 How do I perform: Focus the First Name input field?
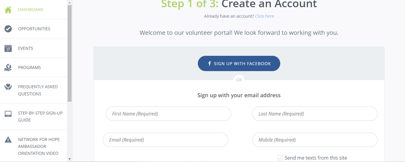[x=168, y=114]
